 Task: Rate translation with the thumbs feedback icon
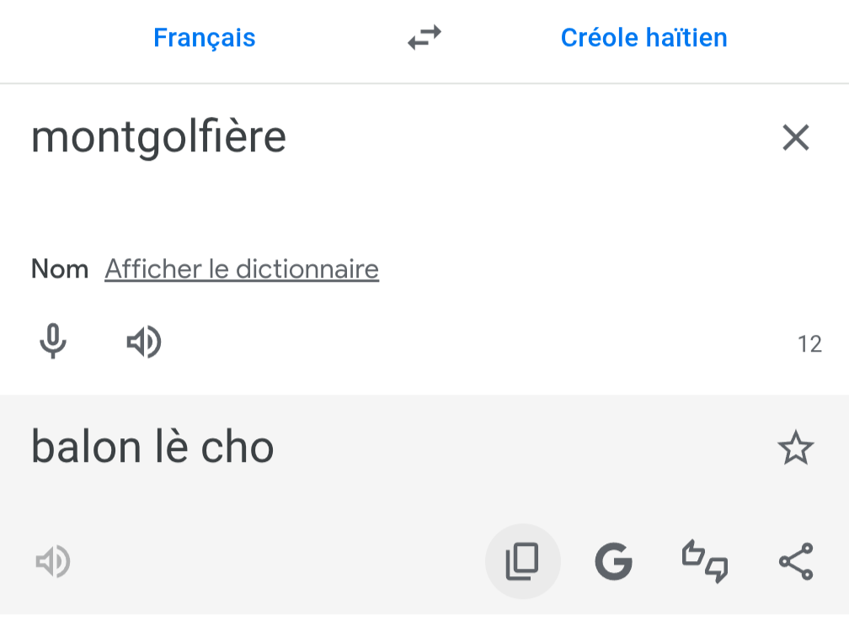[x=704, y=561]
